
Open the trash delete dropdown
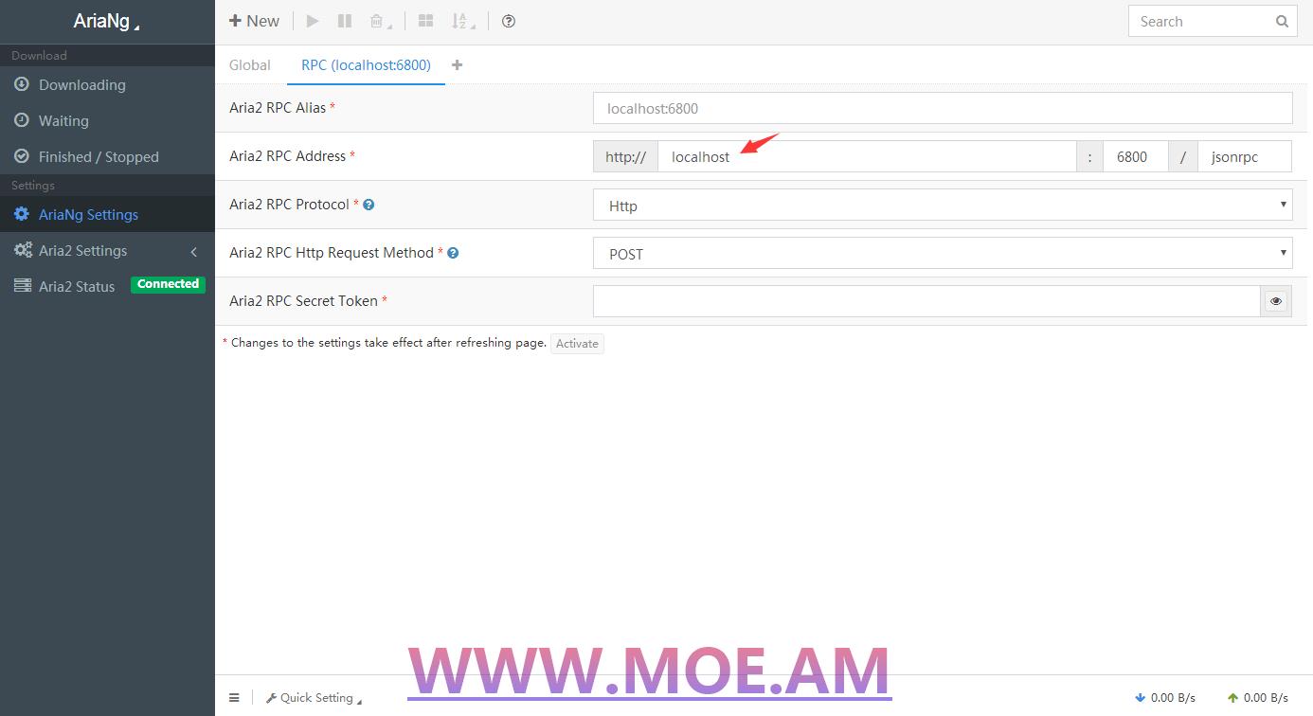click(381, 21)
